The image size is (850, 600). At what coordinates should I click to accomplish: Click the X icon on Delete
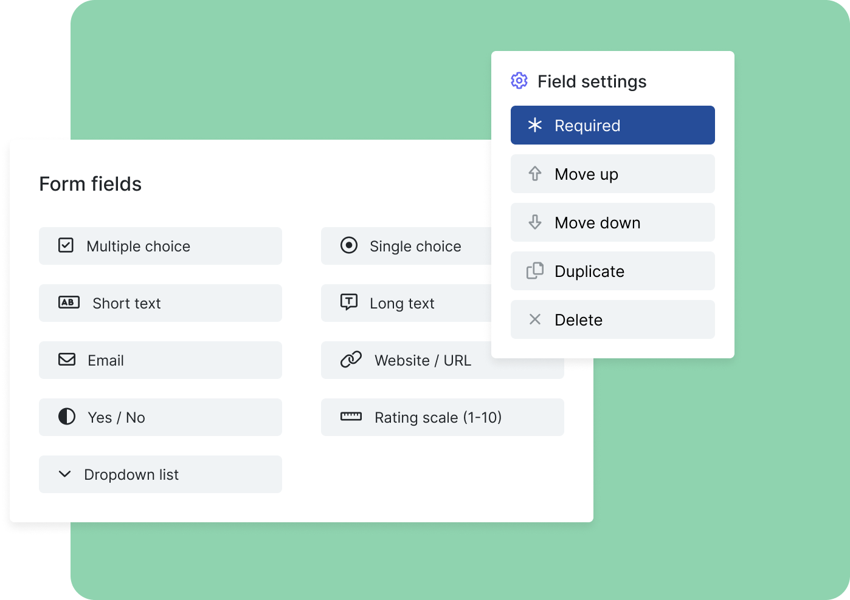click(535, 319)
